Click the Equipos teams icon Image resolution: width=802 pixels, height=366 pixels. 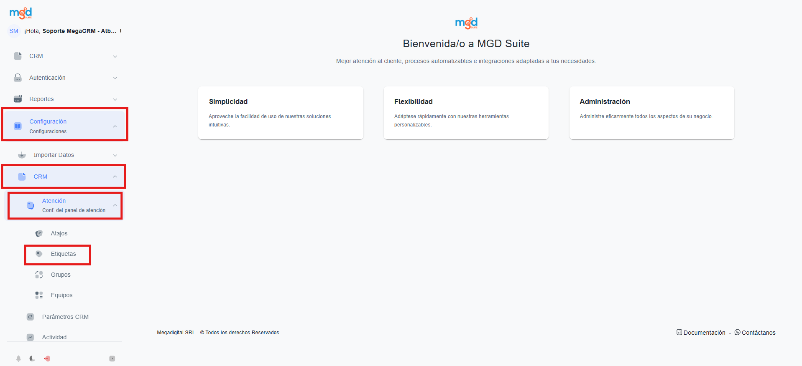point(39,295)
